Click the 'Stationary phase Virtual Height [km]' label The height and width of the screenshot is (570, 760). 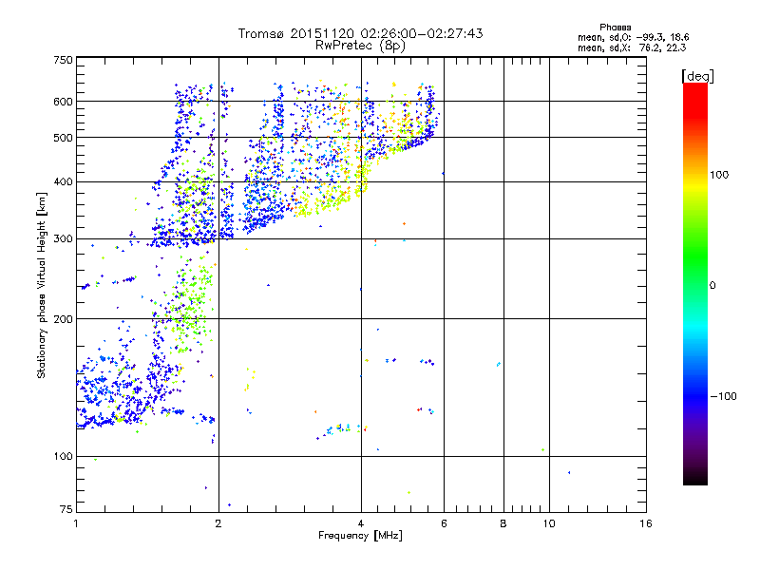pyautogui.click(x=42, y=285)
